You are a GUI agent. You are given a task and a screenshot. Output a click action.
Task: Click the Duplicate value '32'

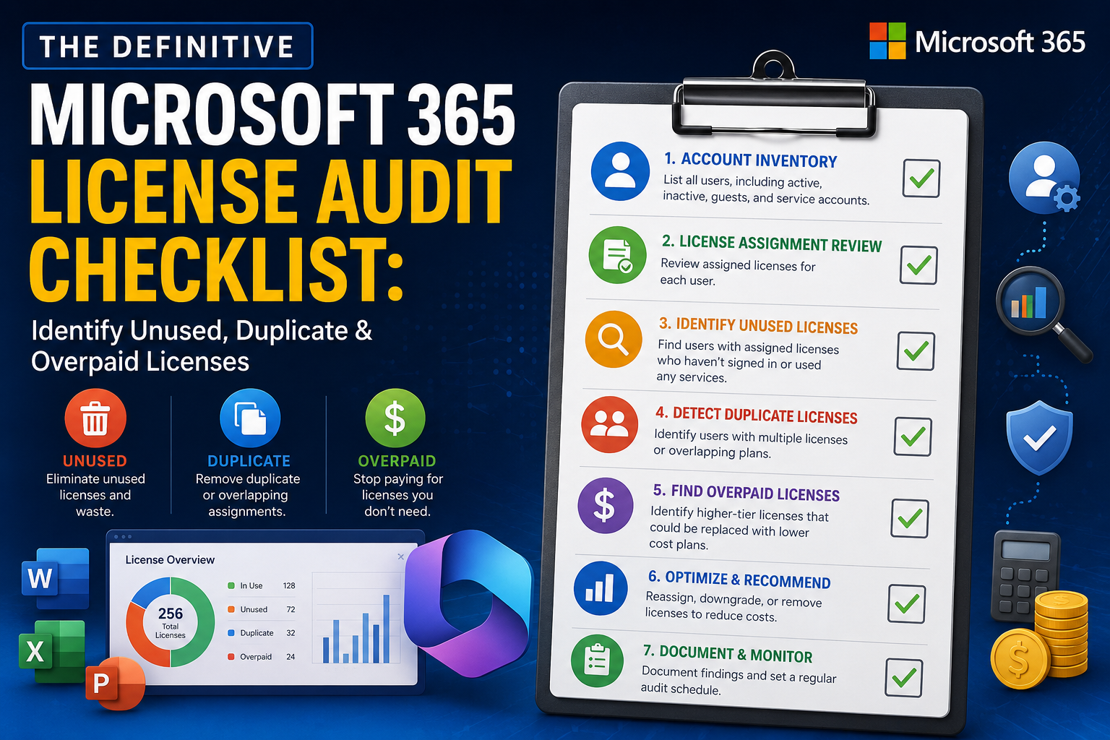(291, 633)
